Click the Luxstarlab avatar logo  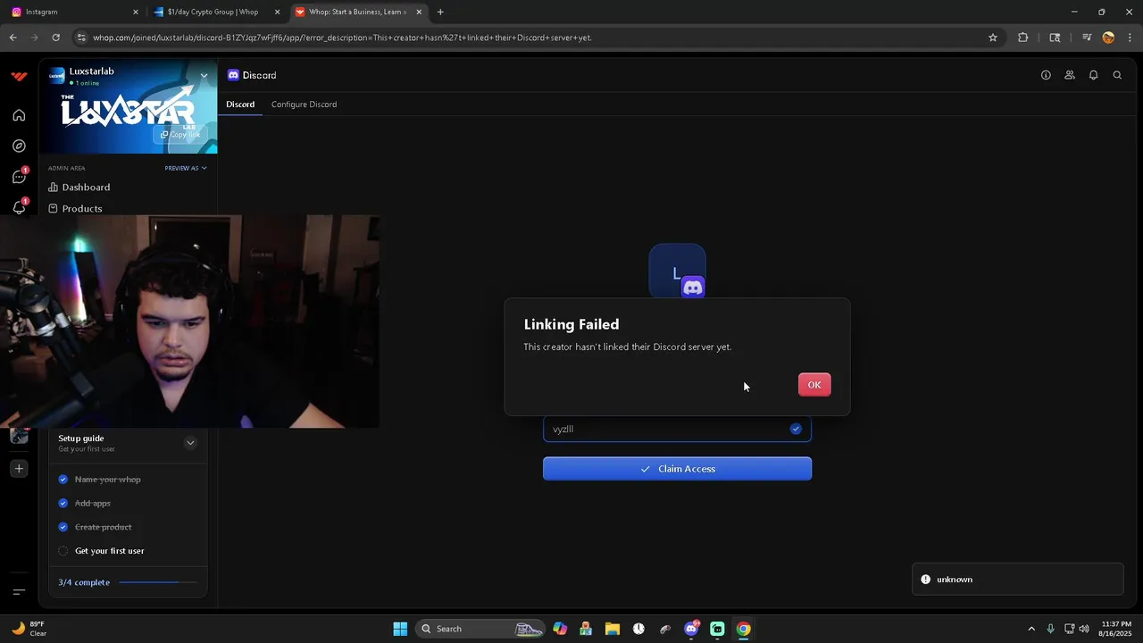(x=57, y=75)
